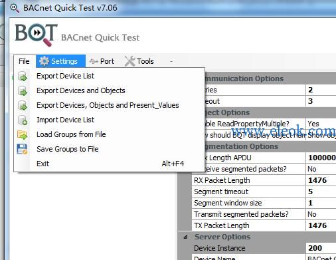The height and width of the screenshot is (260, 336).
Task: Change the ReadPropertyMultiple value Yes
Action: [321, 124]
